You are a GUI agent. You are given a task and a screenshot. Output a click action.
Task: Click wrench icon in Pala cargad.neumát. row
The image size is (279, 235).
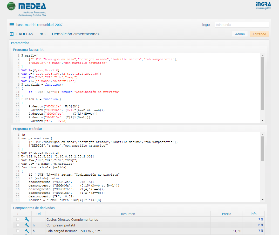point(27,231)
